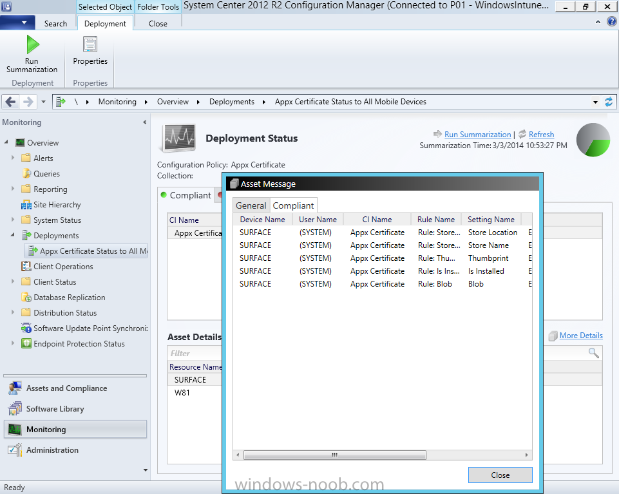Expand the Distribution Status tree node

(13, 312)
